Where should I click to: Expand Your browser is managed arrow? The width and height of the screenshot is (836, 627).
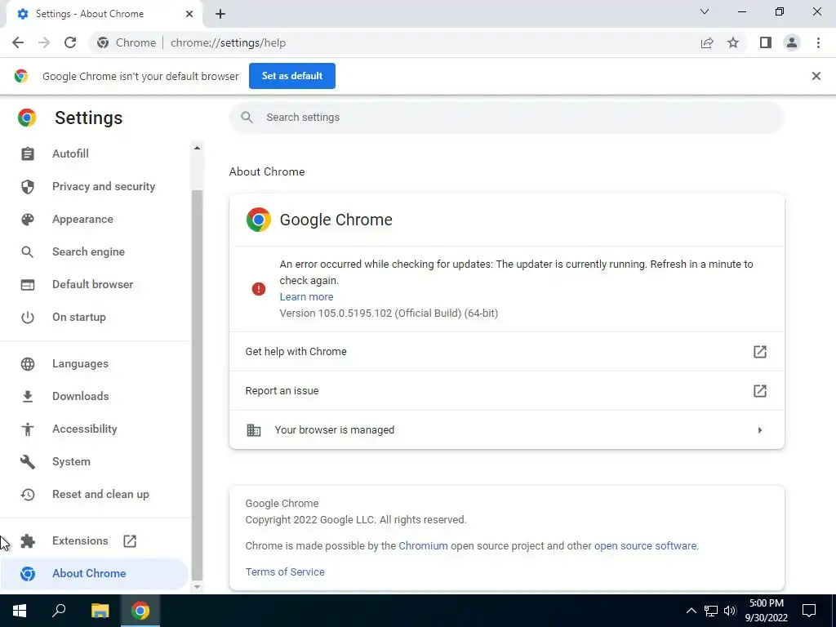(760, 429)
